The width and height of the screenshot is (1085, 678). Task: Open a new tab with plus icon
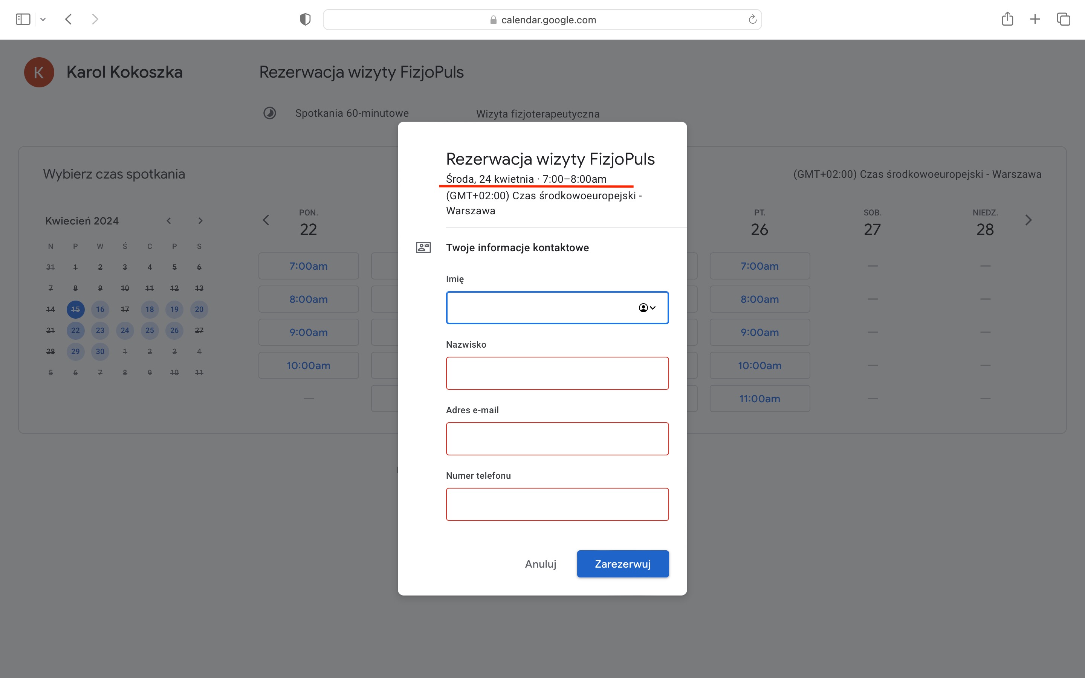(1035, 19)
